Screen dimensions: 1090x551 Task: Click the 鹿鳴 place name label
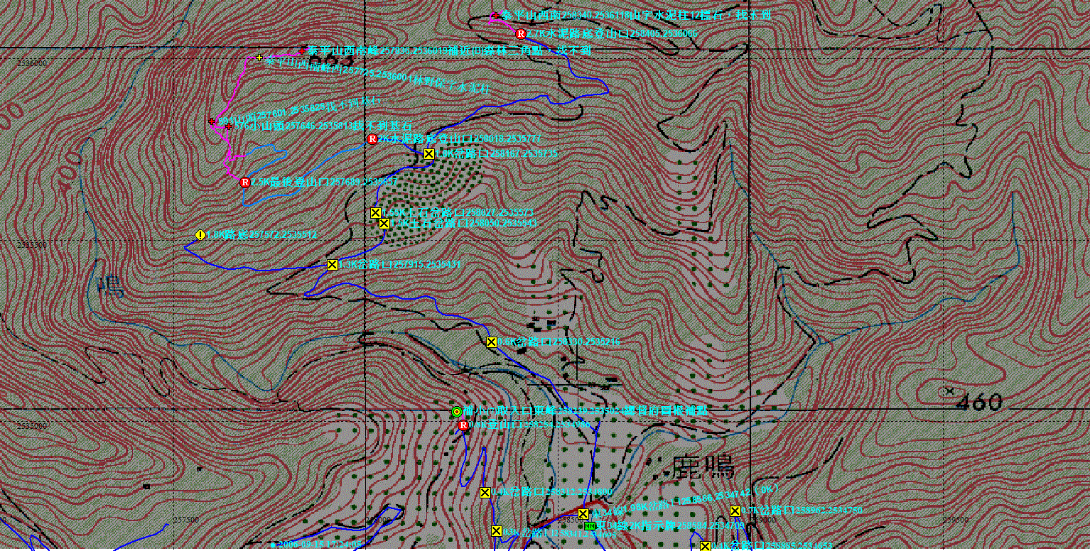point(703,468)
